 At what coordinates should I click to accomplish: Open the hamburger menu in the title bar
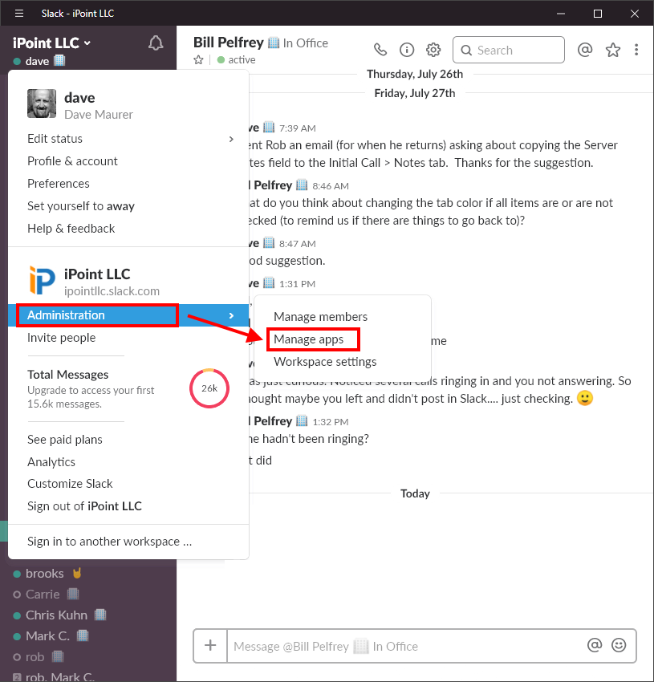18,13
